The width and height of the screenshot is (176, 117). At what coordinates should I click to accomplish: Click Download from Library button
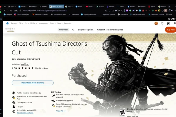(x=33, y=83)
